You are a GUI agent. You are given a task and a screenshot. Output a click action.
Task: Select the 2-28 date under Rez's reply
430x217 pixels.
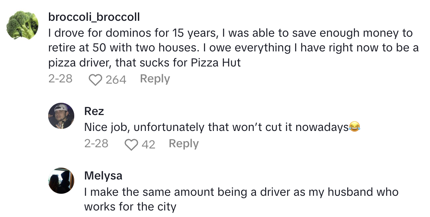96,144
